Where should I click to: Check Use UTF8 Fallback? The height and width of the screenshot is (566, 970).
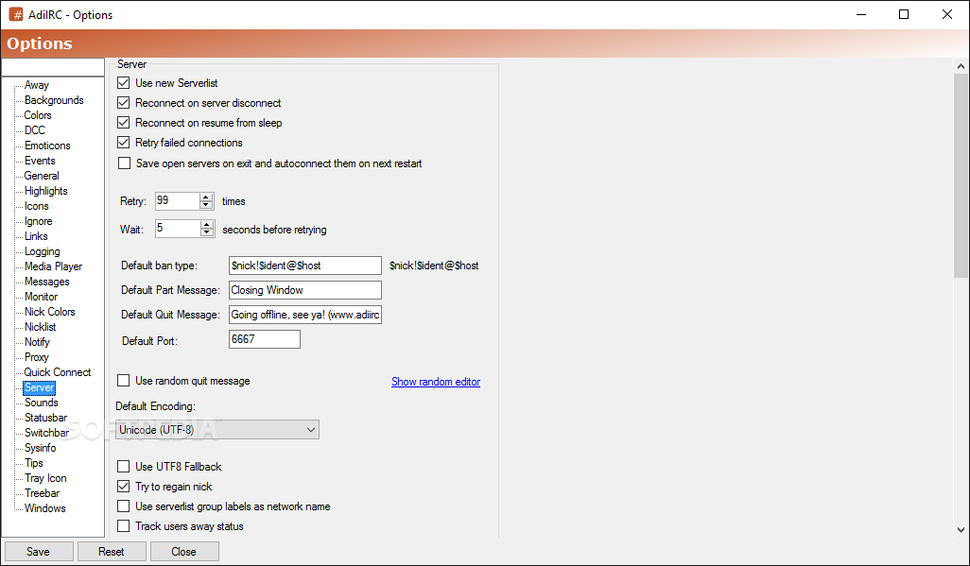pyautogui.click(x=124, y=467)
